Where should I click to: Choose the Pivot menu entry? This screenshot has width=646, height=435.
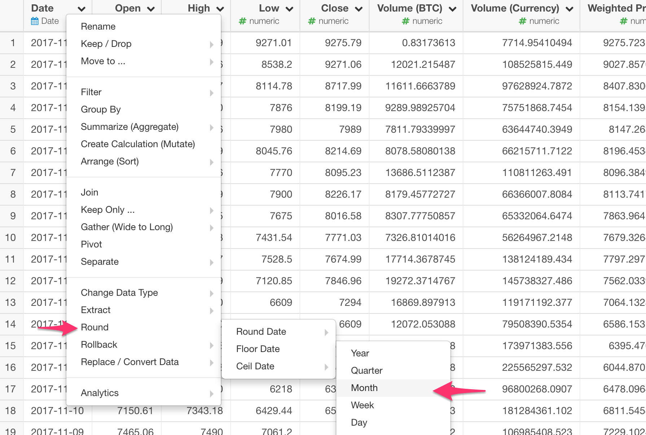tap(144, 244)
